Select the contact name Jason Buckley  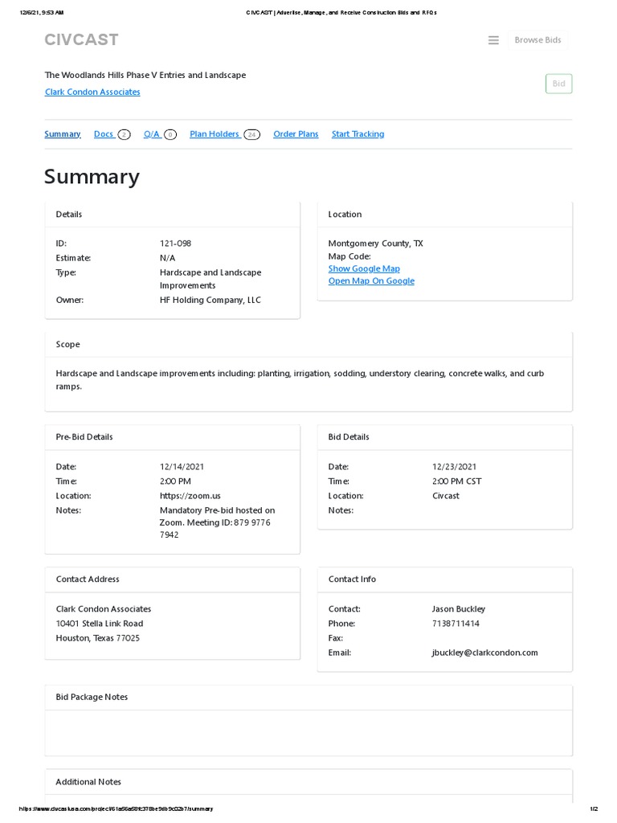click(x=459, y=609)
